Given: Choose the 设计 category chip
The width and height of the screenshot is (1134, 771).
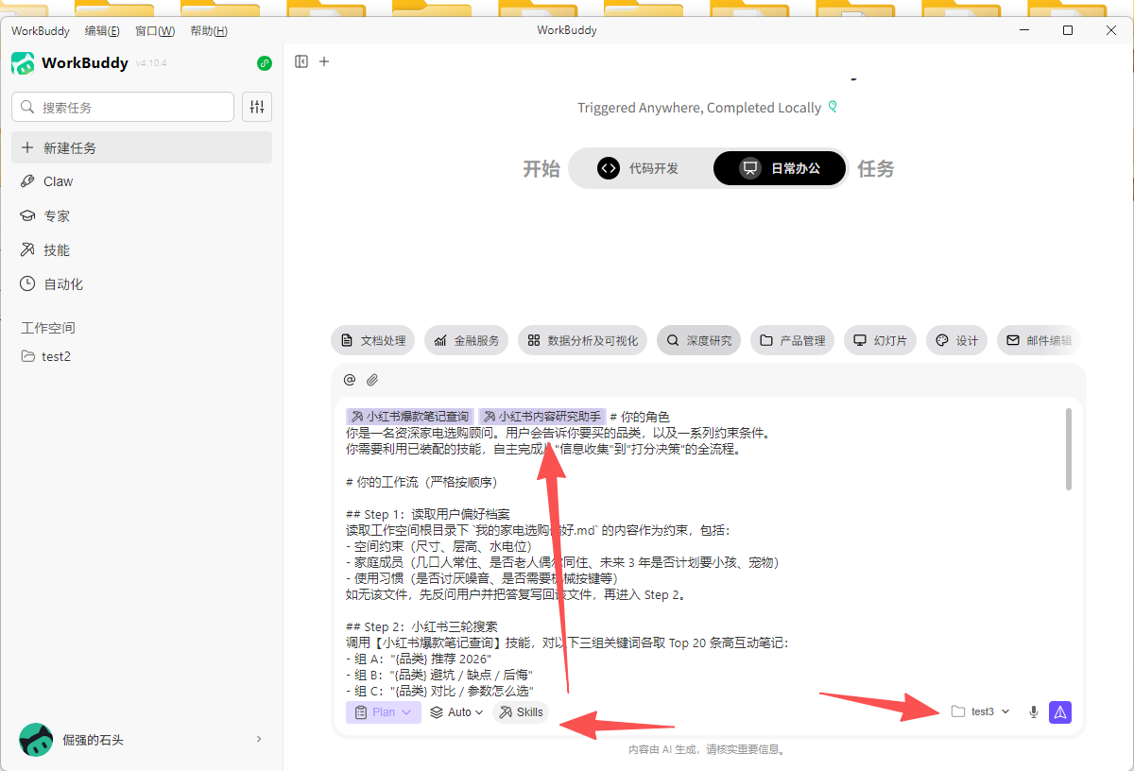Looking at the screenshot, I should click(x=957, y=340).
